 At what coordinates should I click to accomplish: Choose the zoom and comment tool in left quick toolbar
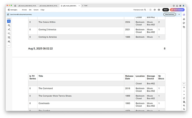click(x=9, y=26)
